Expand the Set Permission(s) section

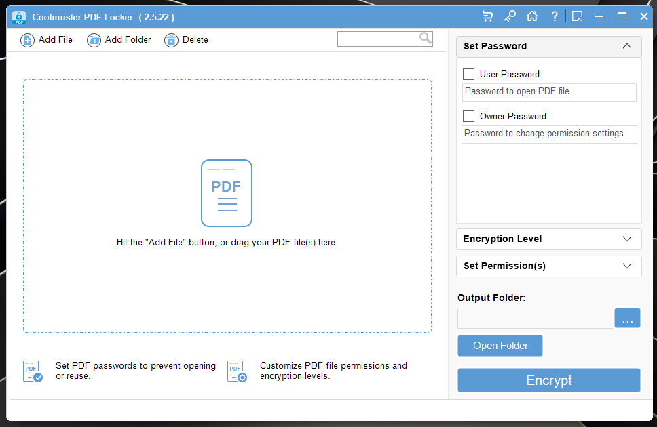549,266
